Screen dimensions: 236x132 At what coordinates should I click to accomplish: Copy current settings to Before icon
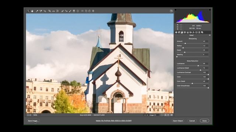[x=168, y=115]
